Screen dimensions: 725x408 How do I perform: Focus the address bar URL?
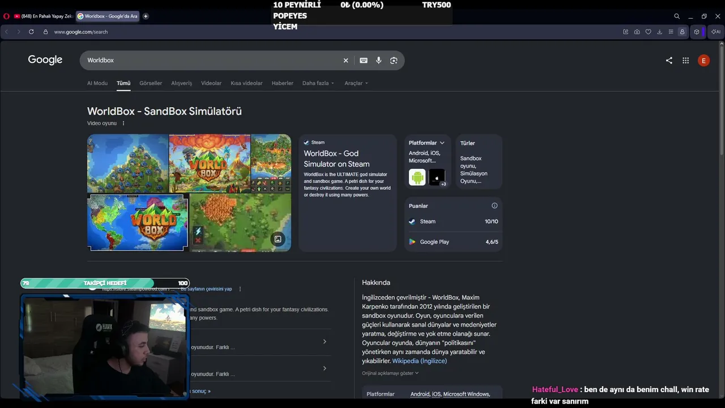point(81,32)
